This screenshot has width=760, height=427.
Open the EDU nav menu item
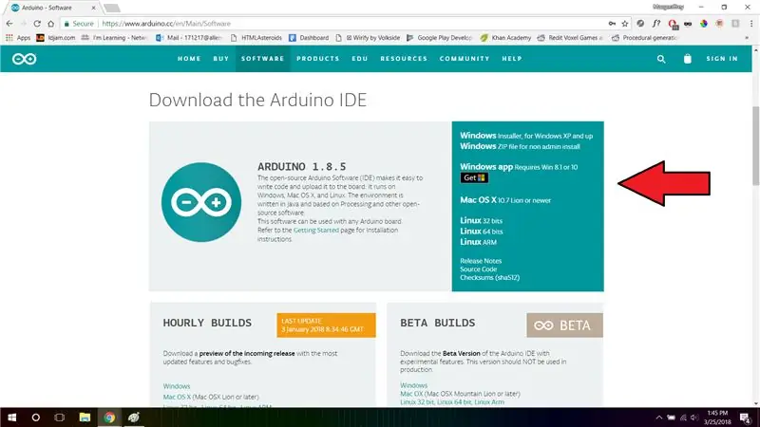pyautogui.click(x=360, y=59)
